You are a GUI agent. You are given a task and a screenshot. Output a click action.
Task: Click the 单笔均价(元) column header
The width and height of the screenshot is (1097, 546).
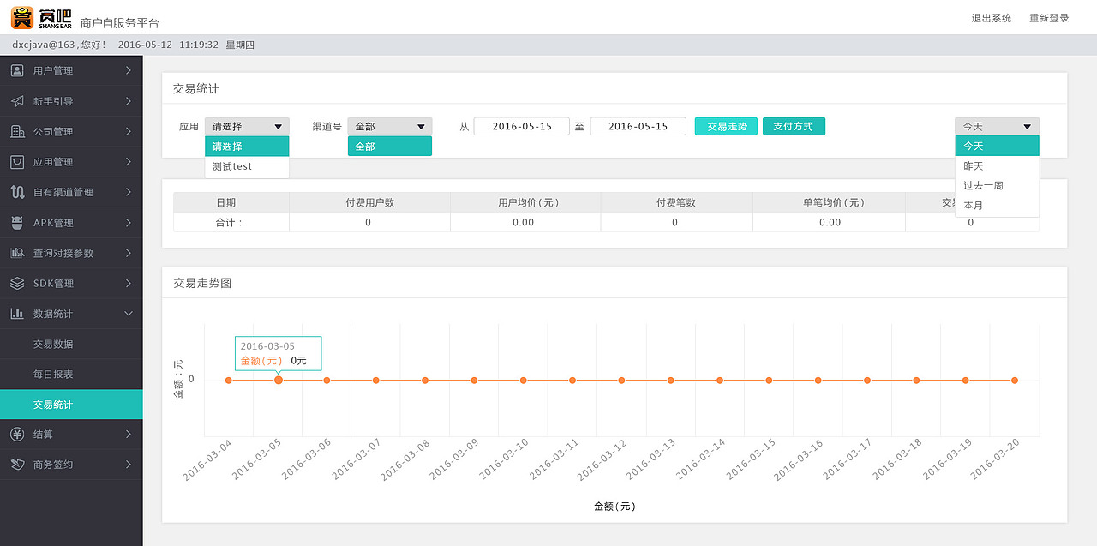[829, 202]
